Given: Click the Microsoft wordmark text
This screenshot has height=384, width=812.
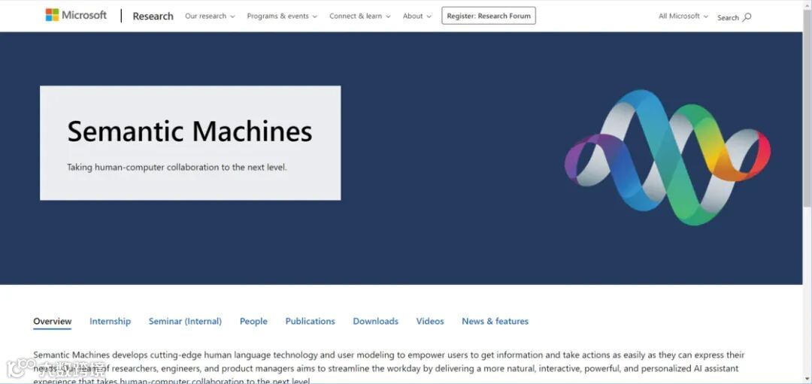Looking at the screenshot, I should click(84, 15).
